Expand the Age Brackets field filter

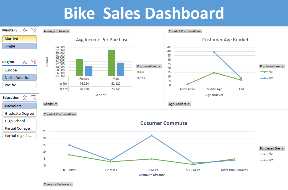pos(179,104)
